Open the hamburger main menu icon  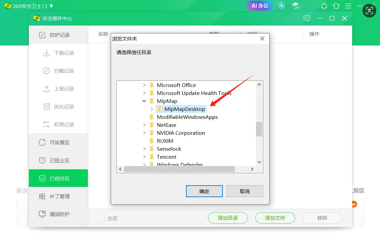coord(348,6)
